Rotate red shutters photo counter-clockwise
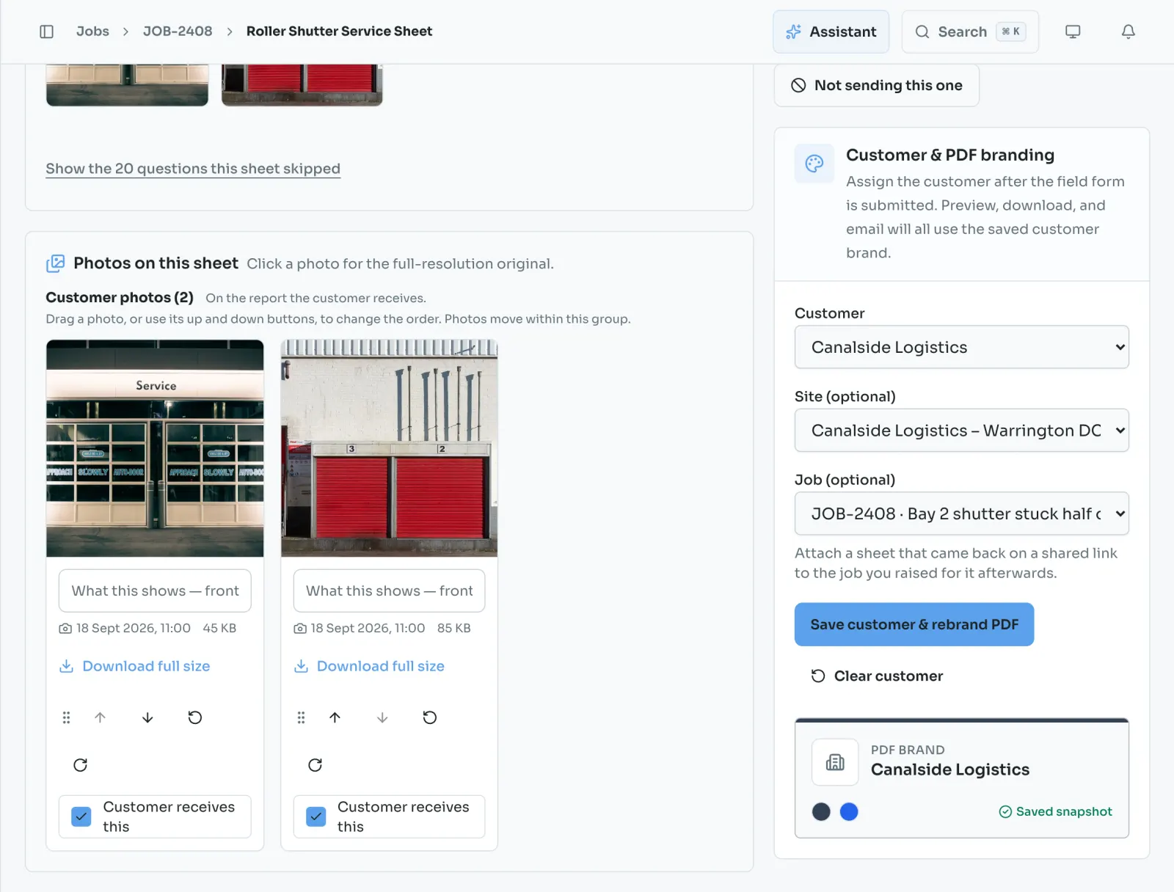Screen dimensions: 1174x892 pyautogui.click(x=430, y=717)
